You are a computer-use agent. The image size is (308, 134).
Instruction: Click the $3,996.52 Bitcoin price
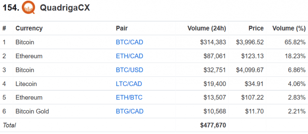point(250,42)
